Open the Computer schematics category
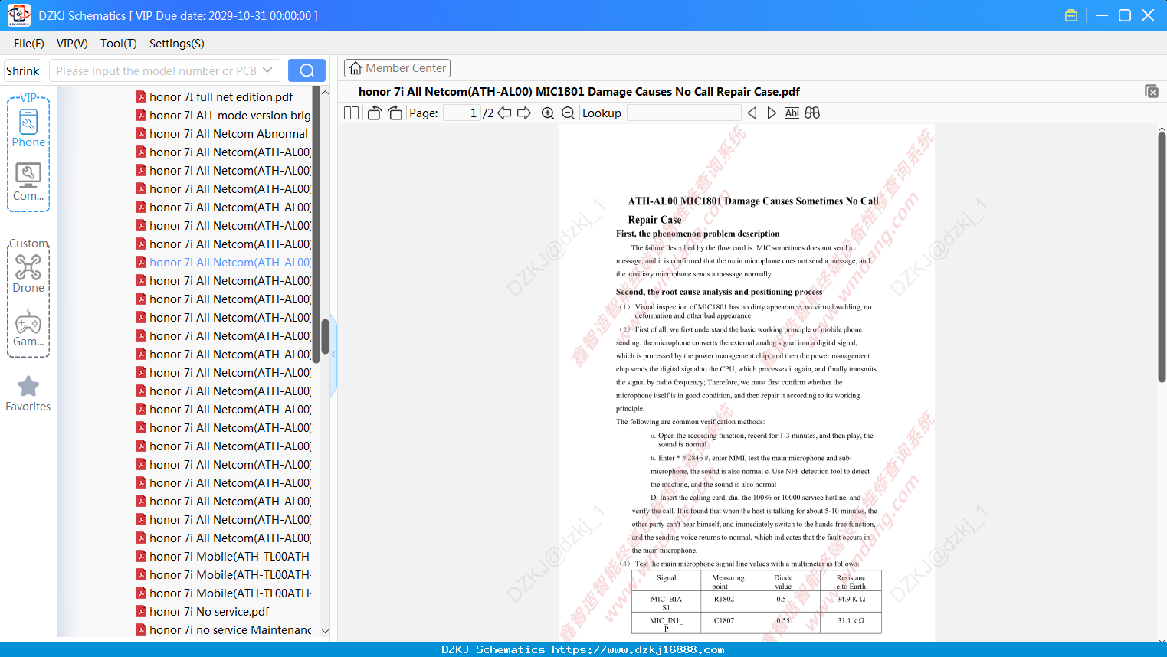Screen dimensions: 1167x657 [28, 182]
